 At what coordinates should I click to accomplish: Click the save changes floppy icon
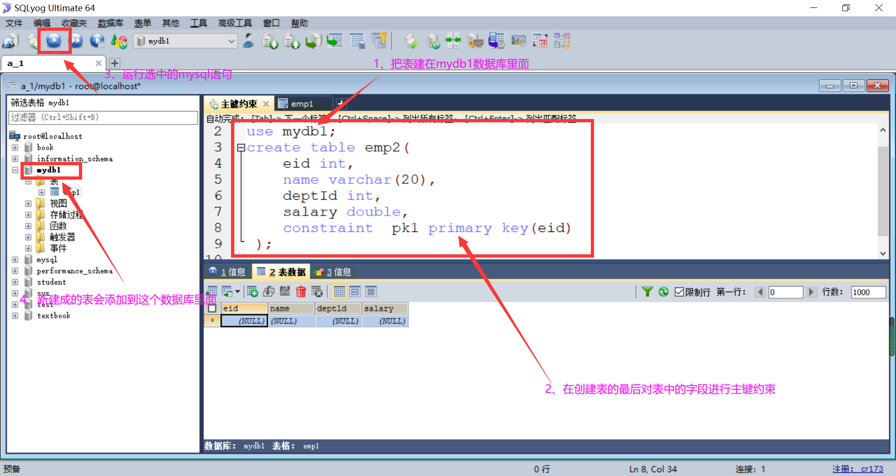285,292
